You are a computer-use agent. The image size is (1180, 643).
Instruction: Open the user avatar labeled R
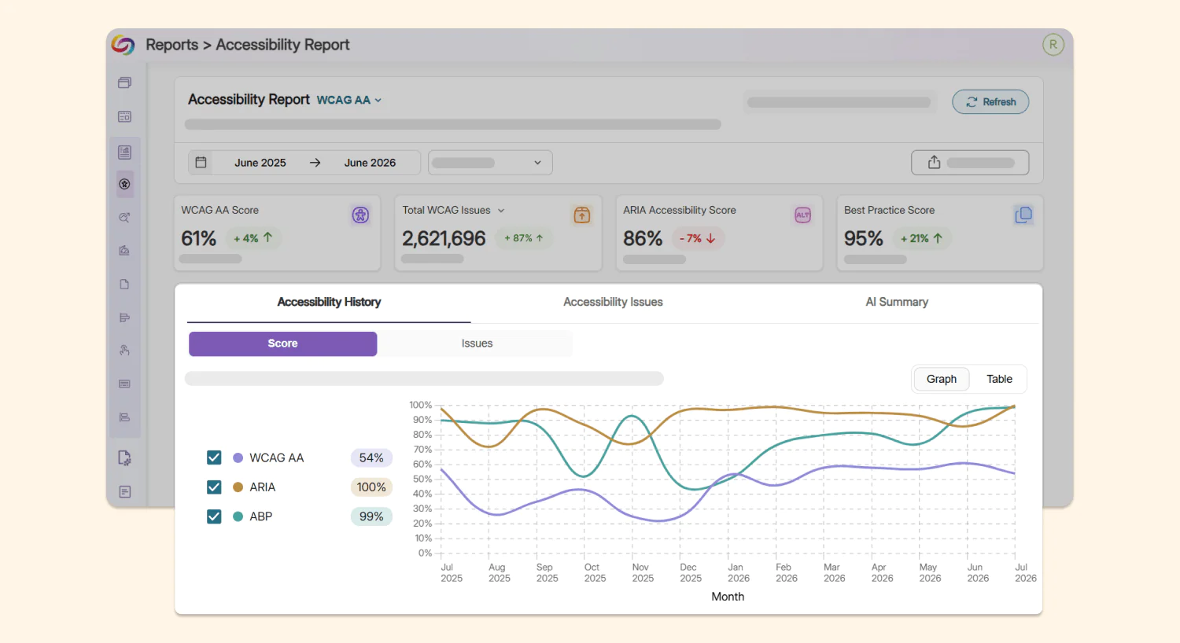(x=1053, y=45)
